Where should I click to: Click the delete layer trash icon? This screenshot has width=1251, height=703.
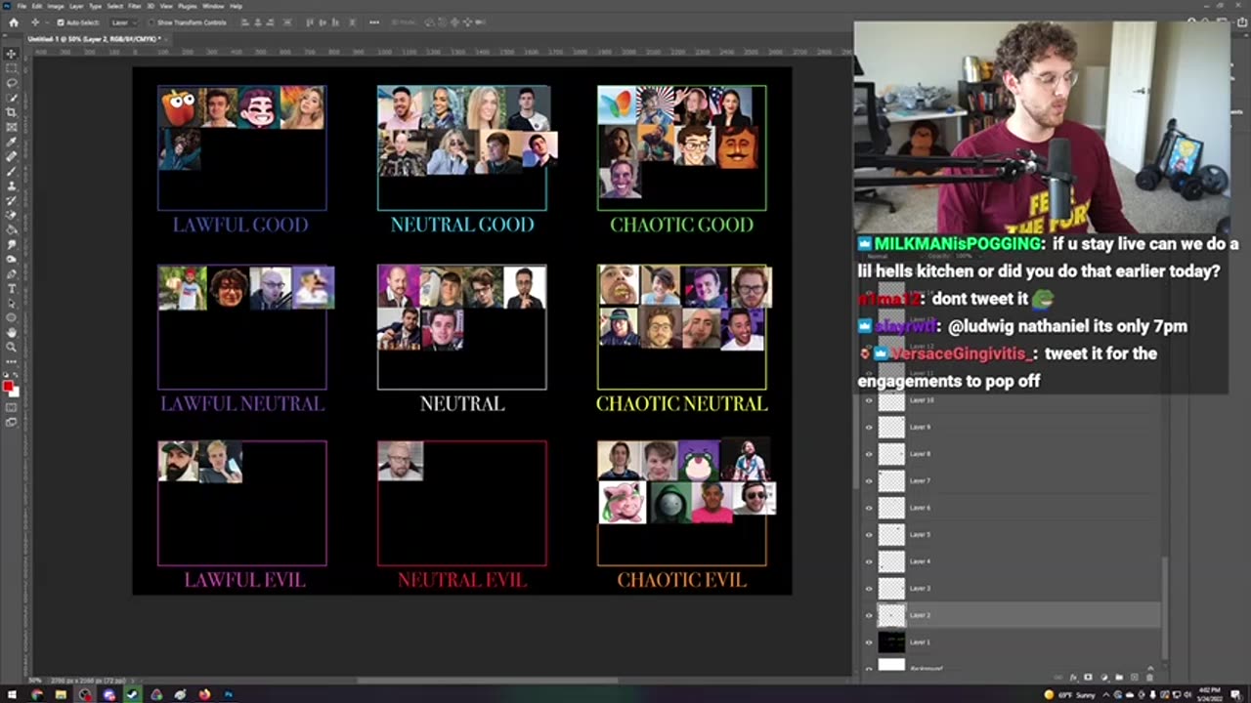pos(1149,677)
